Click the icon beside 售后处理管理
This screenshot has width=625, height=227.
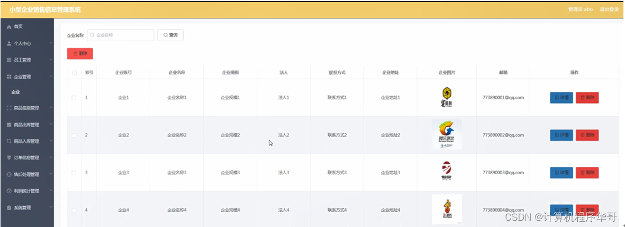(9, 175)
